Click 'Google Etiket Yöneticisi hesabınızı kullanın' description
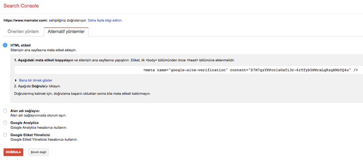 tap(44, 139)
